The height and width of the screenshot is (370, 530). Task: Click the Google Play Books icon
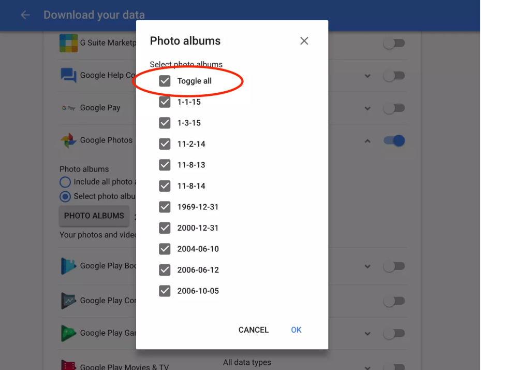(68, 266)
